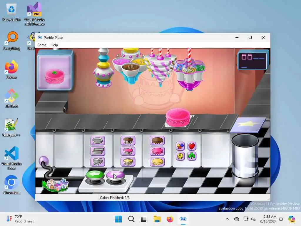Click the batter bowls dispenser machine
Screen dimensions: 301x226
click(131, 66)
